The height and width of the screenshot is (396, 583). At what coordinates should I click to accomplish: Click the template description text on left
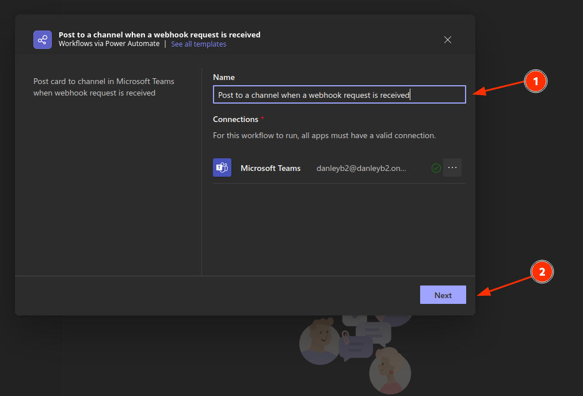(x=104, y=87)
